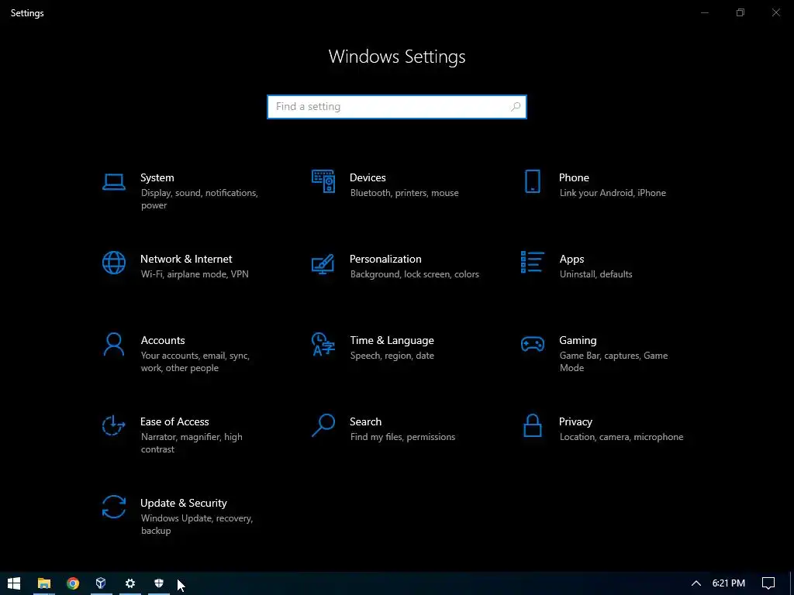The width and height of the screenshot is (794, 595).
Task: Click the Privacy padlock icon
Action: 532,425
